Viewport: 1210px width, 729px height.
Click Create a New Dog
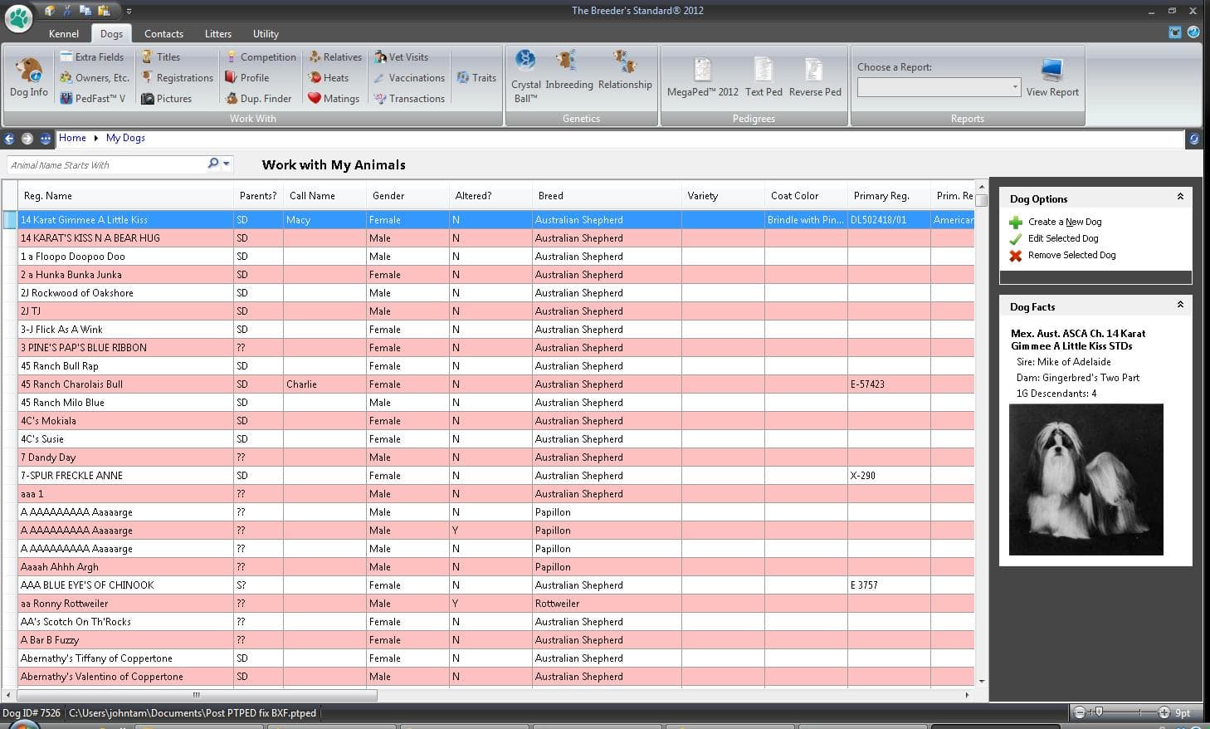tap(1064, 222)
